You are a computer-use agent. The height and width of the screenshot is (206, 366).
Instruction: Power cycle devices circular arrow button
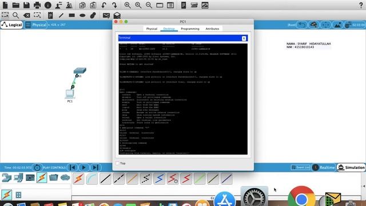pyautogui.click(x=37, y=168)
